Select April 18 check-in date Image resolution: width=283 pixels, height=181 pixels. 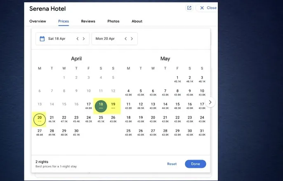101,106
